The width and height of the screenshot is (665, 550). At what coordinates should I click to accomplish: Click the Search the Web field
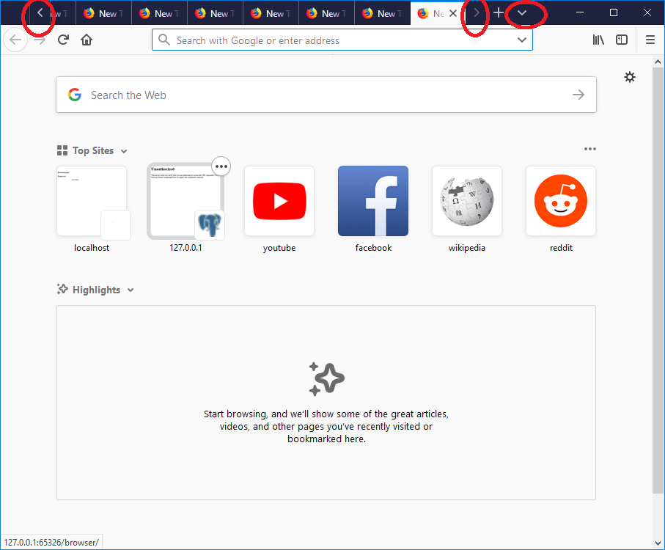pyautogui.click(x=326, y=95)
